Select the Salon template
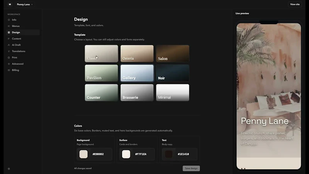The width and height of the screenshot is (309, 174). pyautogui.click(x=173, y=53)
